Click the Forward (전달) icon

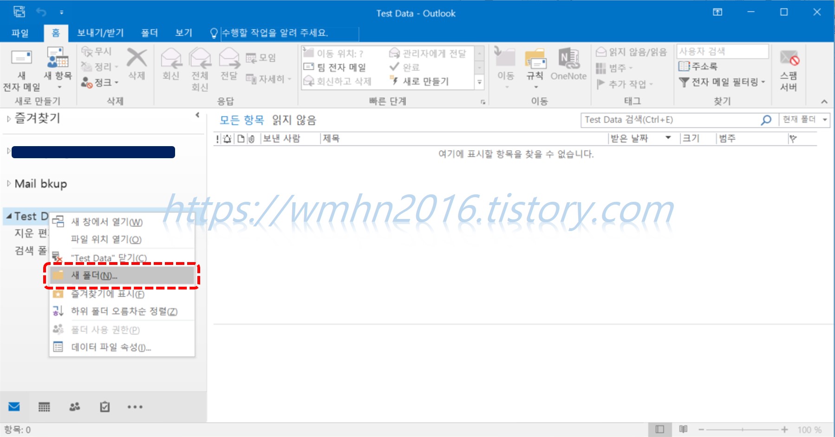(x=229, y=58)
